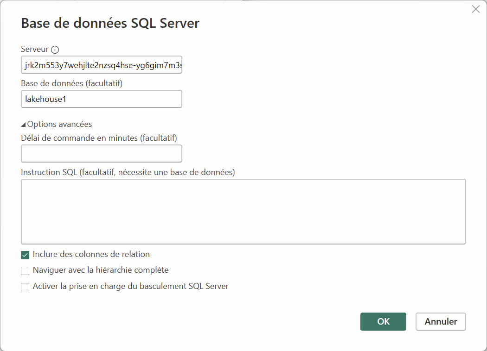Confirm the connection with OK
Viewport: 487px width, 351px height.
[x=383, y=321]
